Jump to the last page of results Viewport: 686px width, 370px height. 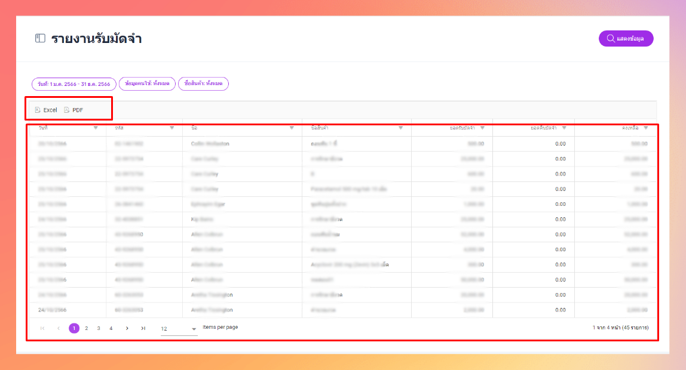click(x=143, y=328)
